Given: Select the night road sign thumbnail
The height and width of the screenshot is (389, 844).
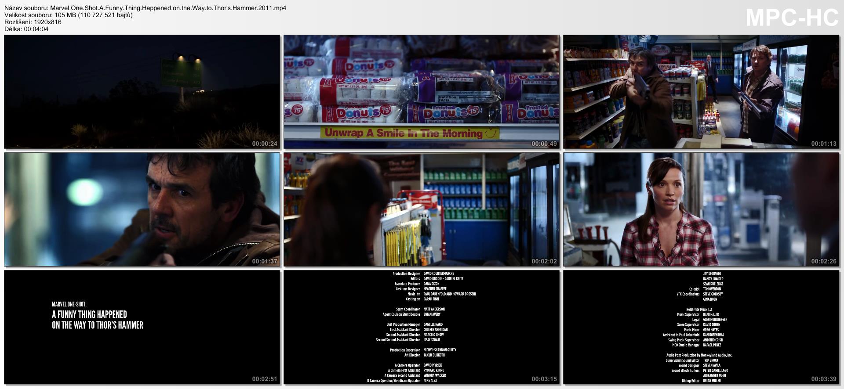Looking at the screenshot, I should click(142, 92).
